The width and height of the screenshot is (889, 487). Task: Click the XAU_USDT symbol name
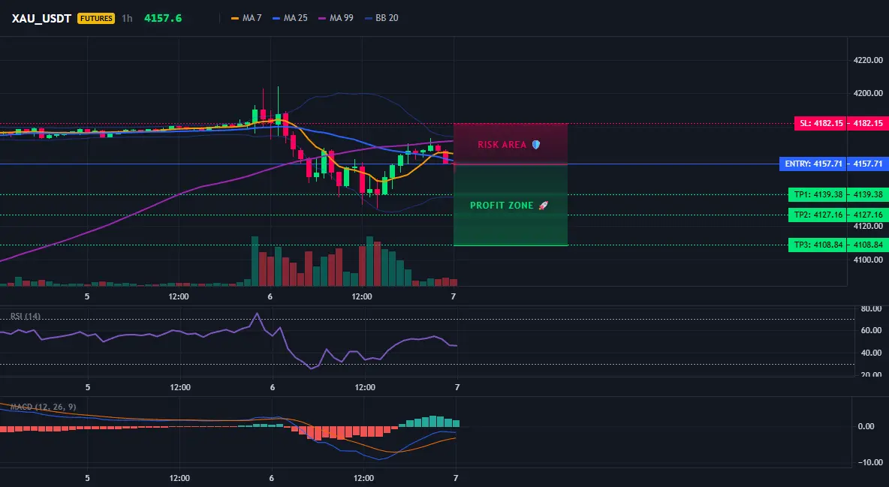coord(41,18)
